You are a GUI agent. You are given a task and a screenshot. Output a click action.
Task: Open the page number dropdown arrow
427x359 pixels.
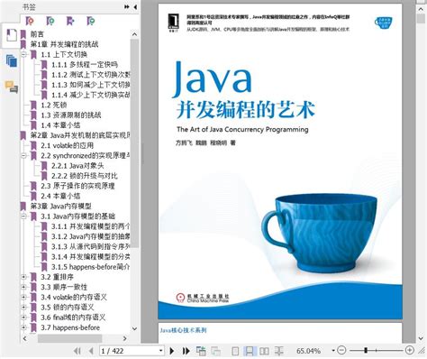coord(160,351)
